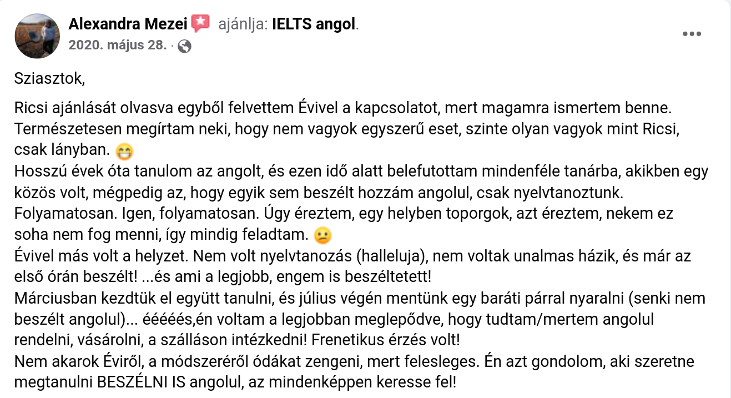
Task: Open Alexandra Mezei's profile picture
Action: pos(37,36)
